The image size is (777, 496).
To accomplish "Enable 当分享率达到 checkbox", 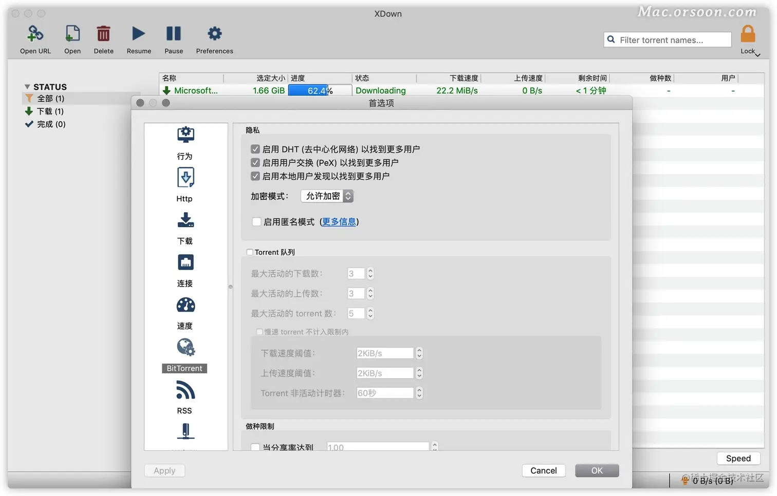I will 255,447.
